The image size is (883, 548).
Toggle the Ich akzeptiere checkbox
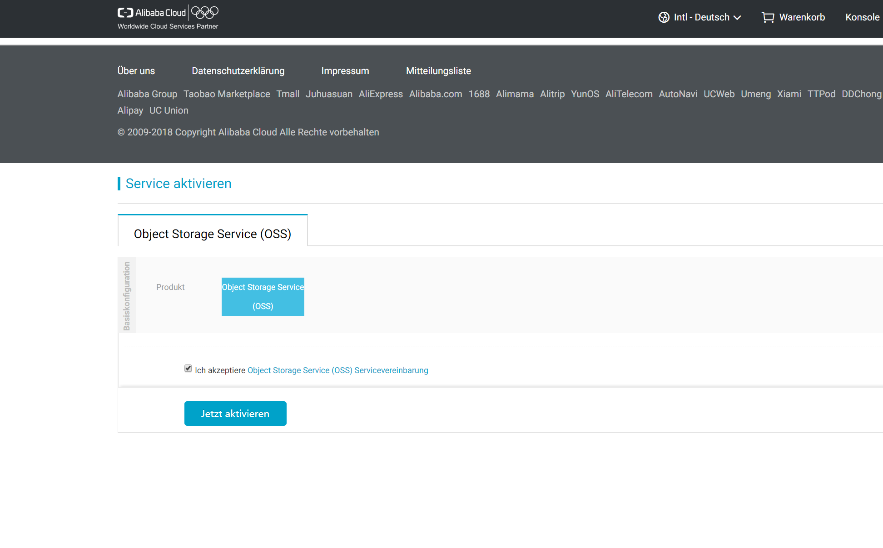coord(188,369)
